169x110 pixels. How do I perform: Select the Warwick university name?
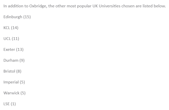[x=11, y=93]
